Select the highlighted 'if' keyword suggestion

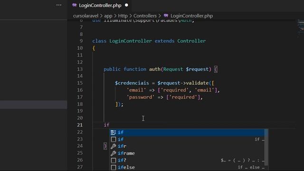[187, 133]
